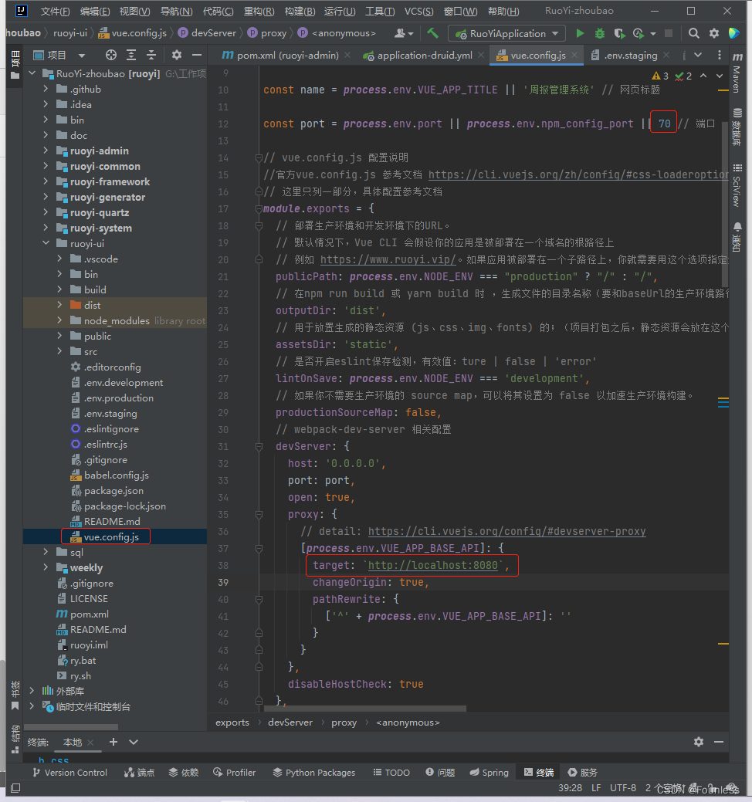The image size is (752, 802).
Task: Fold the pathRewrite block at line 40
Action: coord(259,600)
